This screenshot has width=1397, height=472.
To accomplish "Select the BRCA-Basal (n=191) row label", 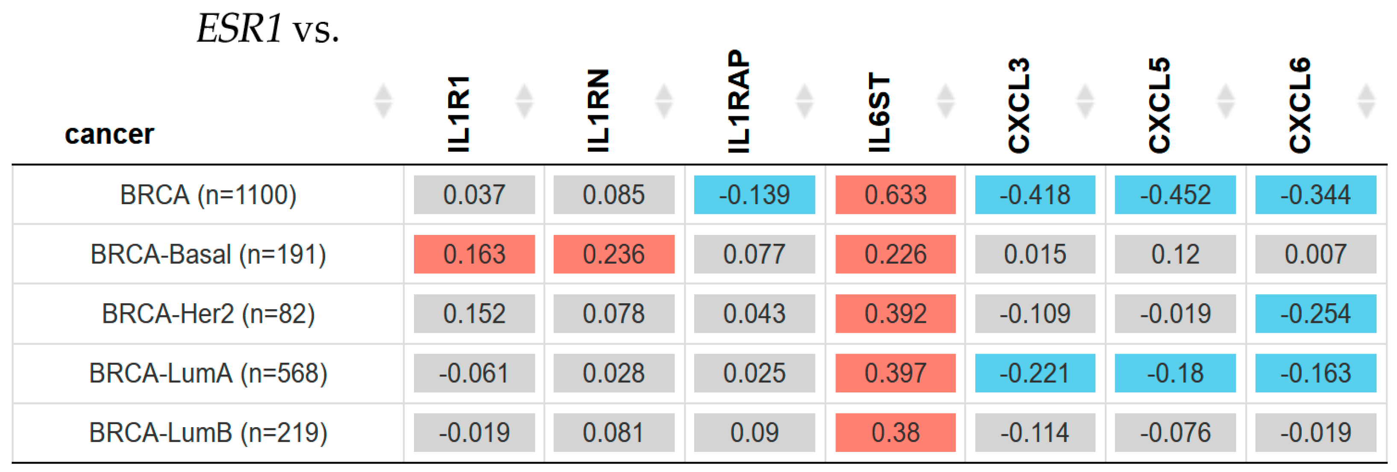I will coord(208,255).
